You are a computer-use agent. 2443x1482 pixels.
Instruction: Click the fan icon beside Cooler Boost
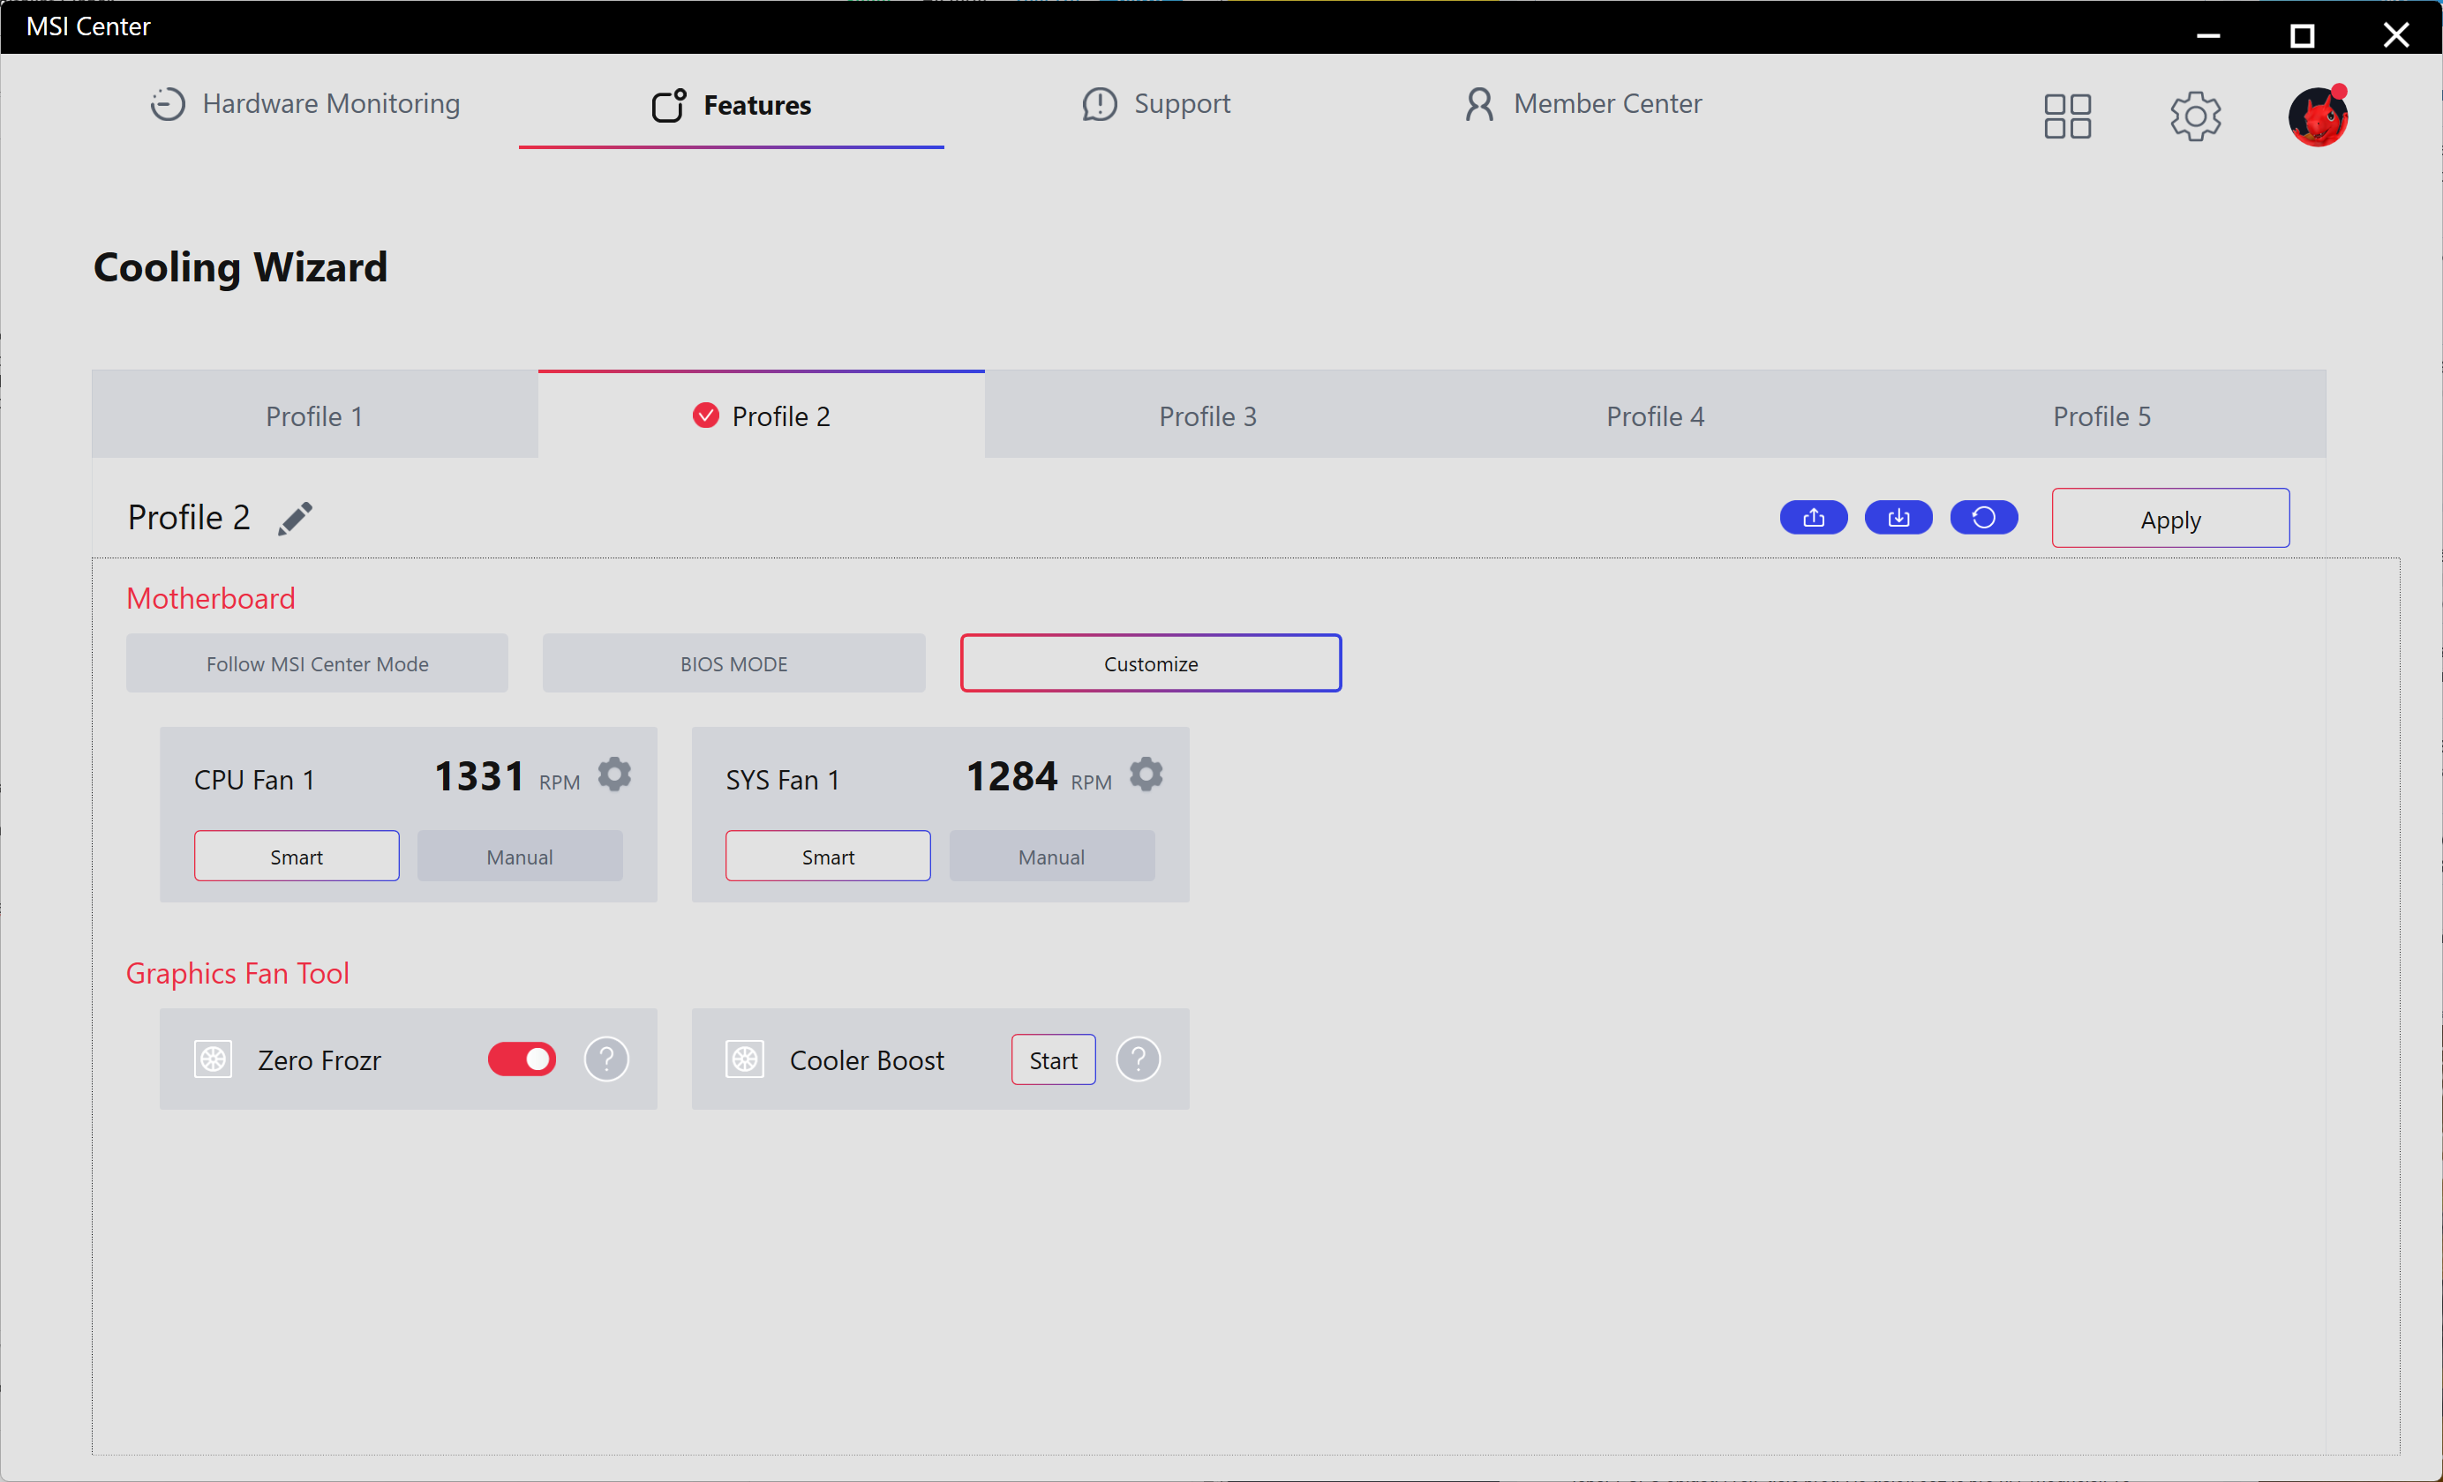click(744, 1059)
